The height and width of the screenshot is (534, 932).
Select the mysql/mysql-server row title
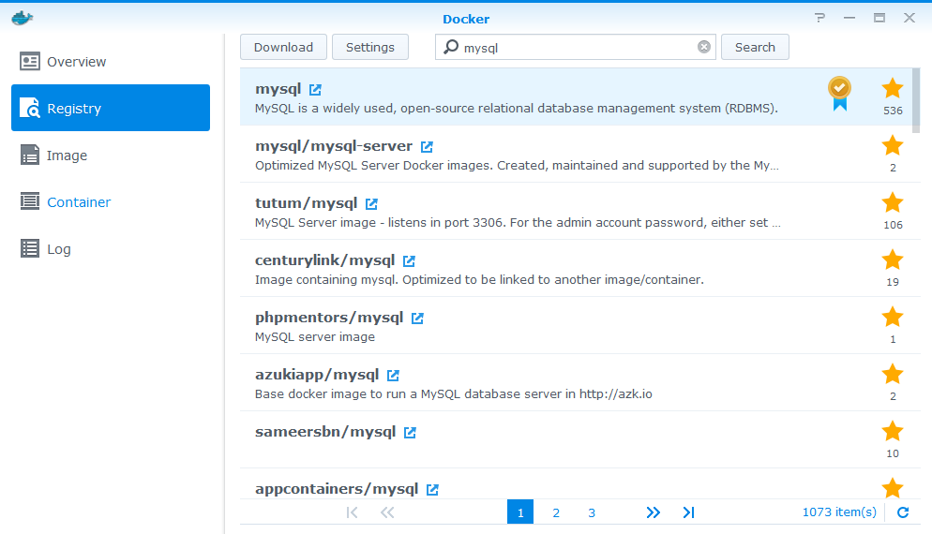(334, 146)
